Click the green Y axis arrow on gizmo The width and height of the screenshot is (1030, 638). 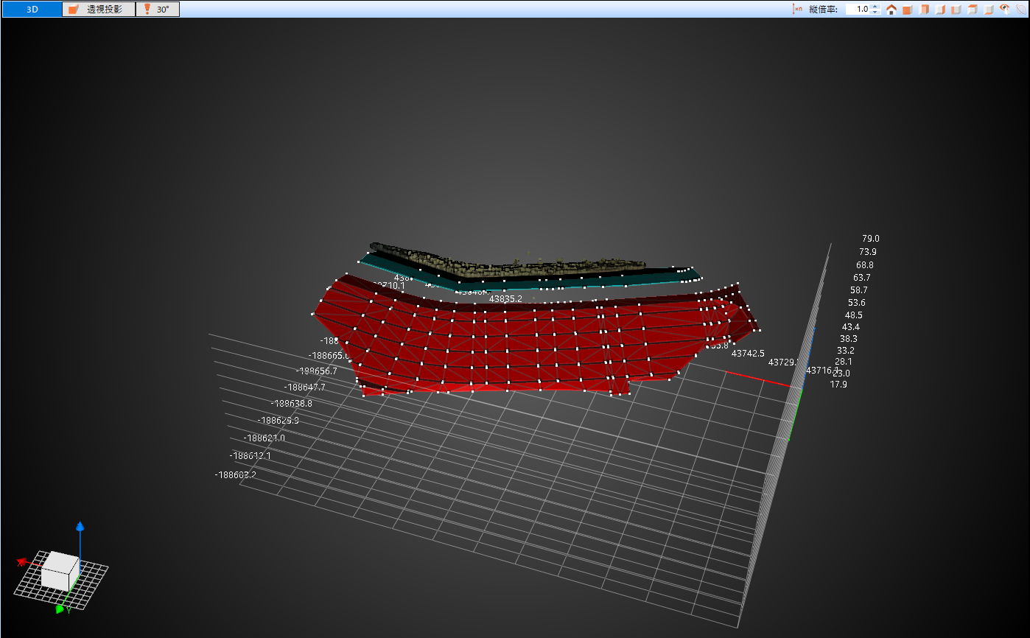[60, 609]
